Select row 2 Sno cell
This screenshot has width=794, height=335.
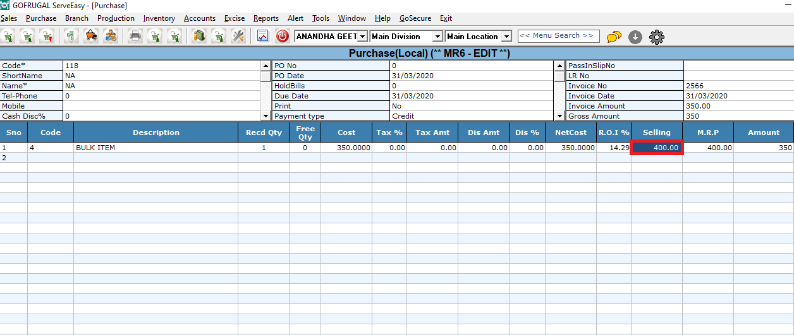pos(13,158)
